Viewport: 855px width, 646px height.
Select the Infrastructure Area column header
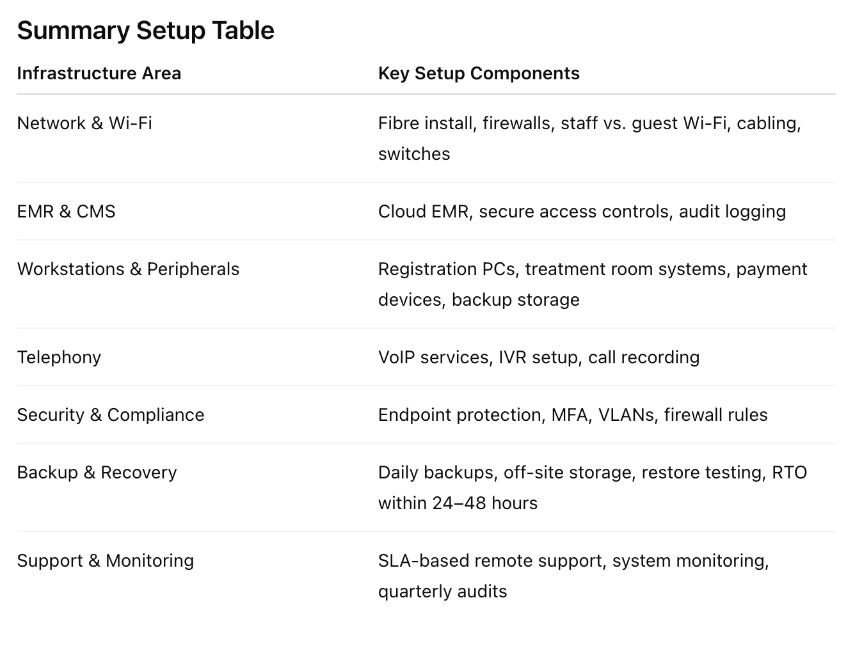point(99,74)
